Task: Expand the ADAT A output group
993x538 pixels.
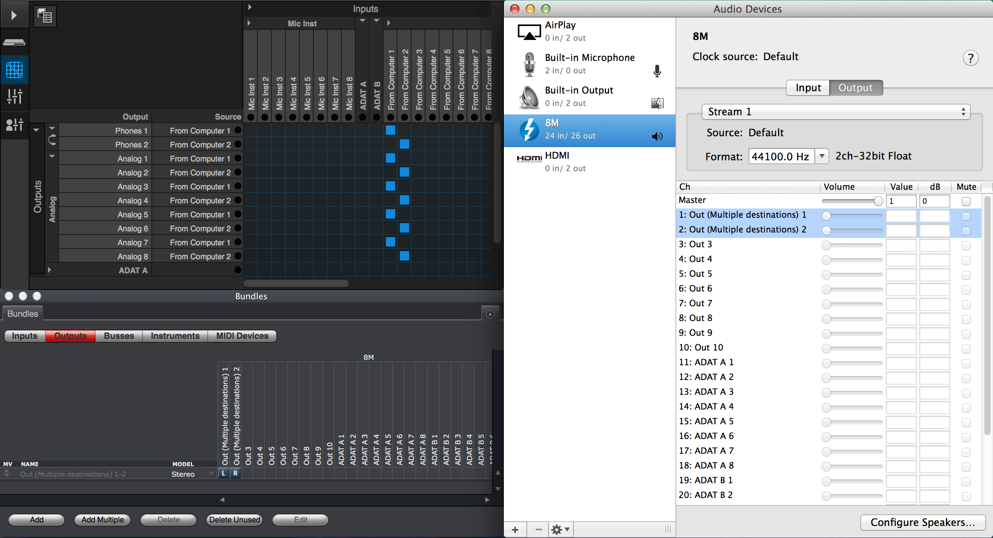Action: coord(49,270)
